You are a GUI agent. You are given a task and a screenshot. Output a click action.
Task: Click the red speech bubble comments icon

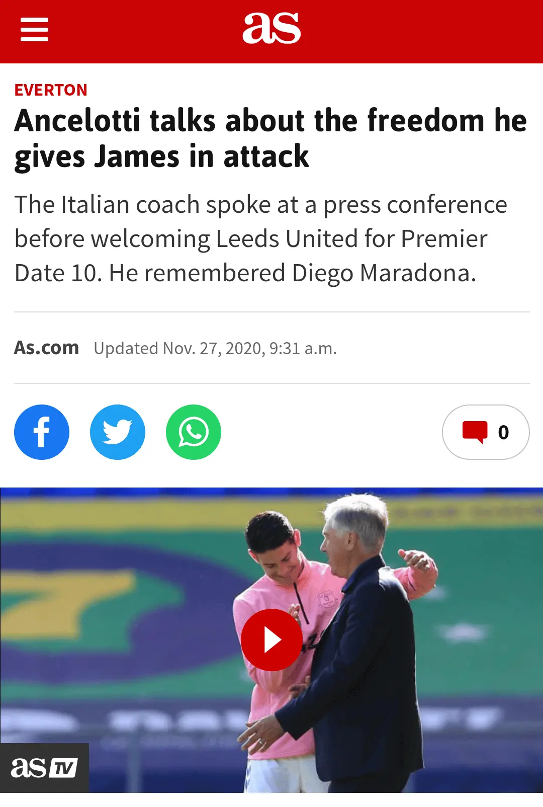coord(475,432)
